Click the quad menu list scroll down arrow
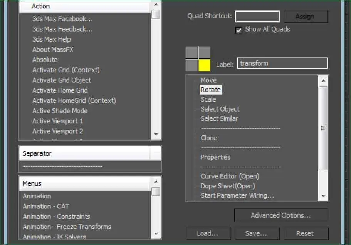Screen dimensions: 351x245 tap(323, 196)
